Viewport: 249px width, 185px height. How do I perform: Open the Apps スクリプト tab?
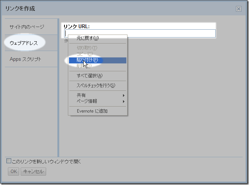pyautogui.click(x=31, y=59)
